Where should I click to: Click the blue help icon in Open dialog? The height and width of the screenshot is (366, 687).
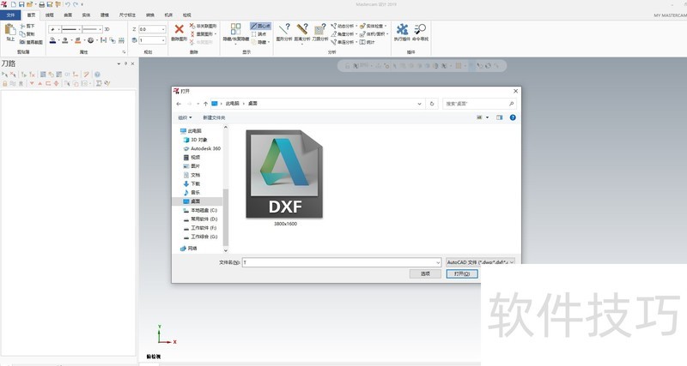(513, 117)
